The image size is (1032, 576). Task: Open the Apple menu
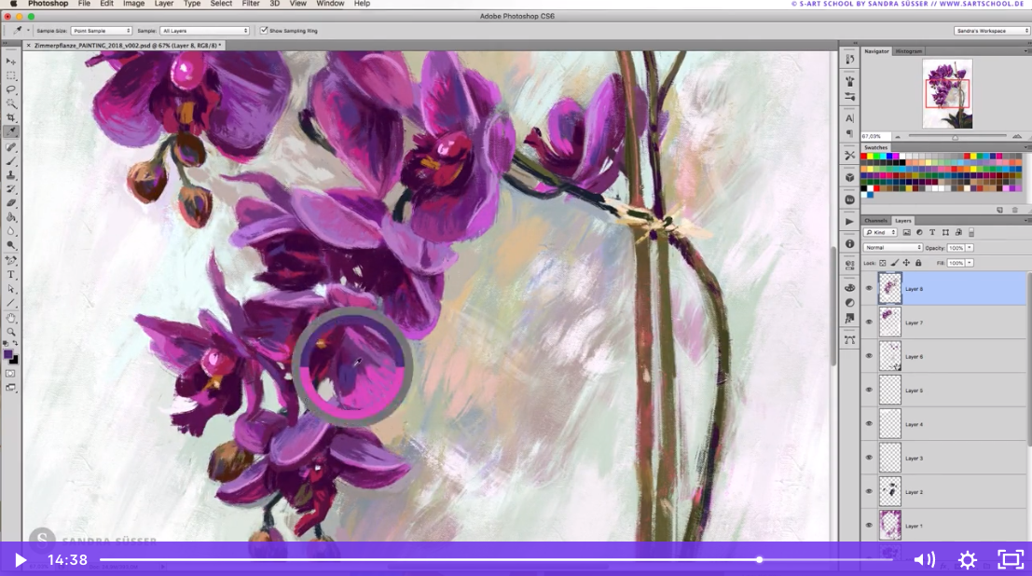click(x=13, y=4)
